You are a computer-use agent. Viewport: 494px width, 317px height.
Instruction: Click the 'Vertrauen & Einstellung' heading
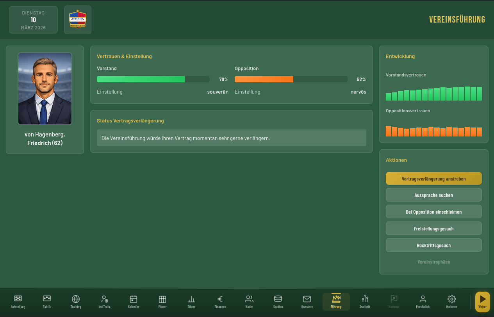[124, 57]
